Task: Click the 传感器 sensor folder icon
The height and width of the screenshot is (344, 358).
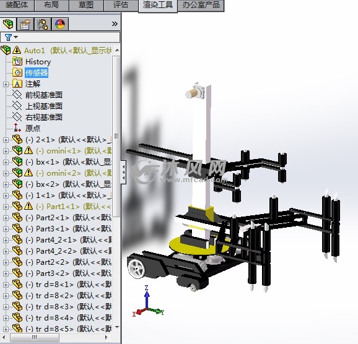Action: click(x=17, y=73)
